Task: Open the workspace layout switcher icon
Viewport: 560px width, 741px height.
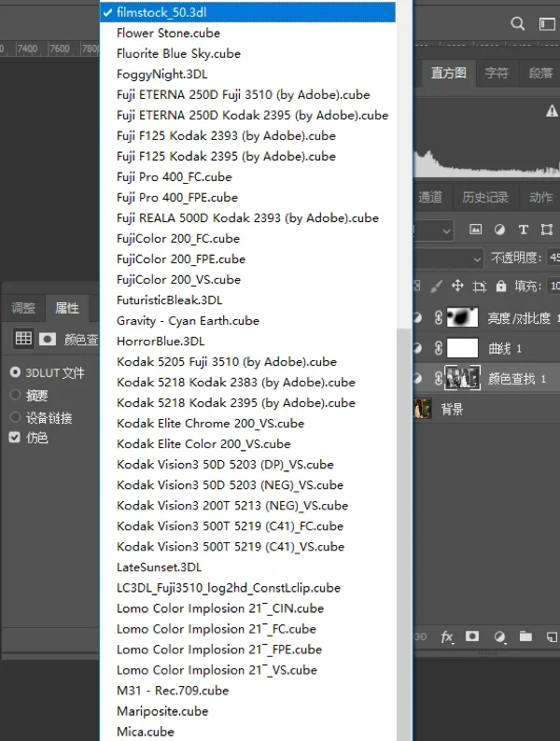Action: coord(547,23)
